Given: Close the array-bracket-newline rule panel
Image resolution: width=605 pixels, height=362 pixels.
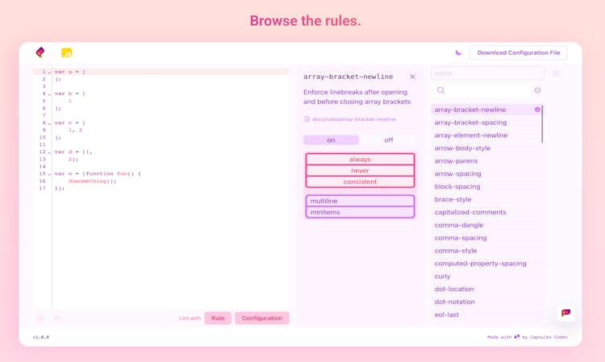Looking at the screenshot, I should [412, 77].
